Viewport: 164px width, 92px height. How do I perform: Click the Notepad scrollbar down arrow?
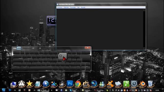[x=144, y=49]
